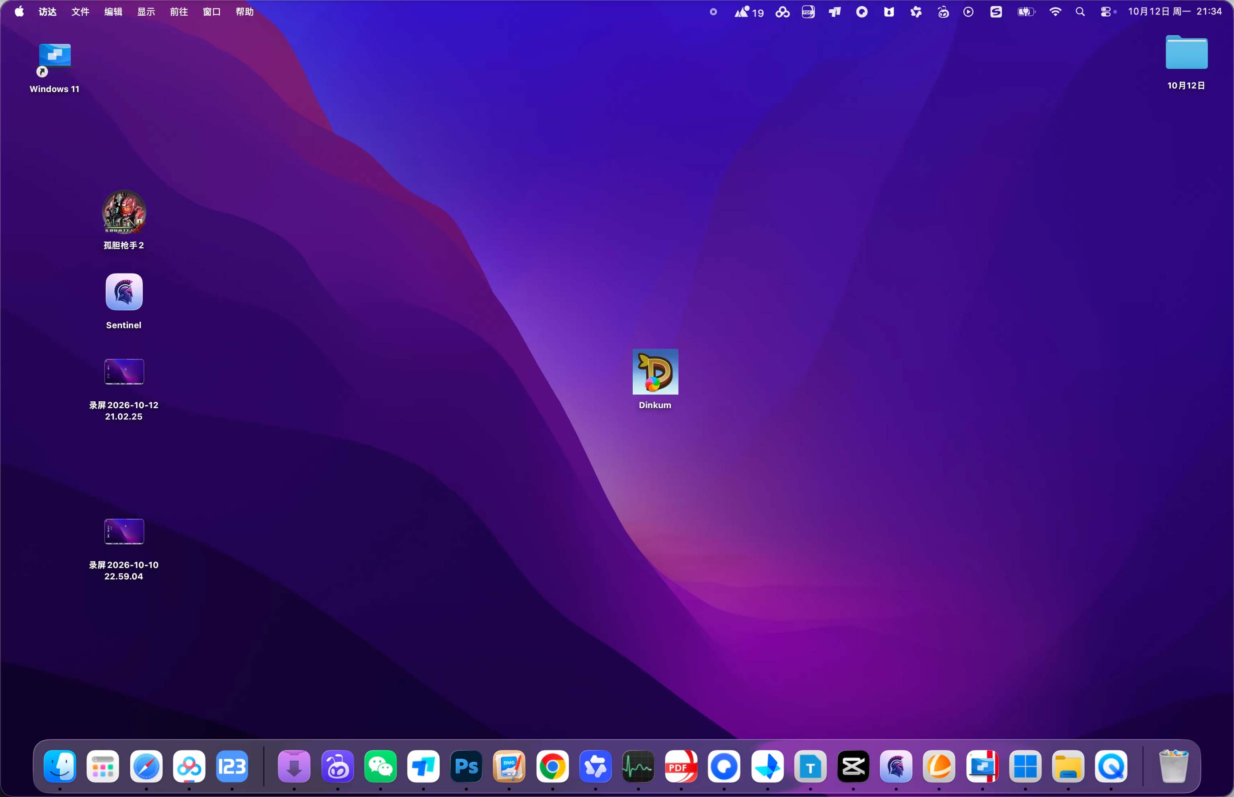Click the menu bar icon showing 19

point(749,11)
